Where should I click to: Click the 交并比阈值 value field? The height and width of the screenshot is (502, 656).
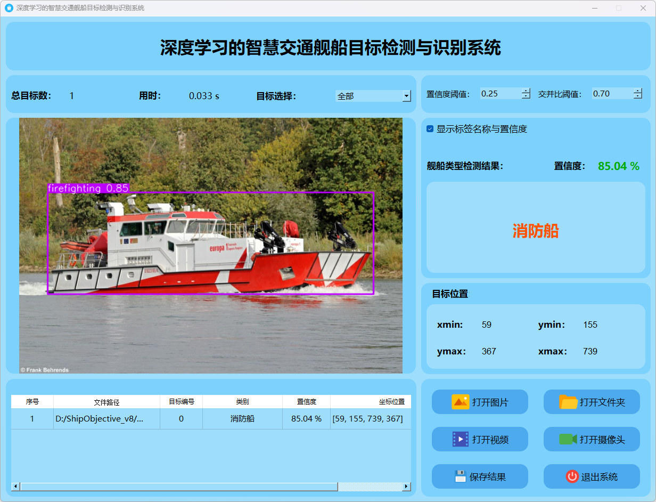(x=612, y=94)
